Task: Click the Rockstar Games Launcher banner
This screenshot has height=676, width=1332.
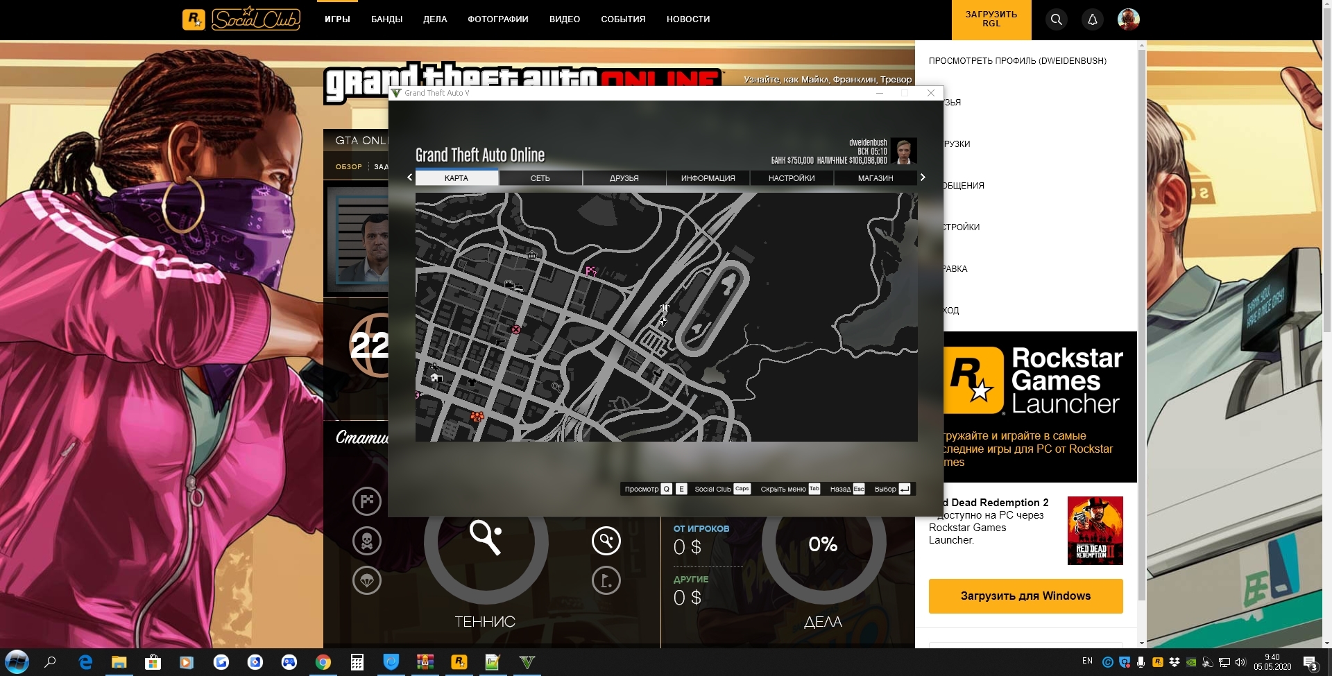Action: pos(1040,407)
